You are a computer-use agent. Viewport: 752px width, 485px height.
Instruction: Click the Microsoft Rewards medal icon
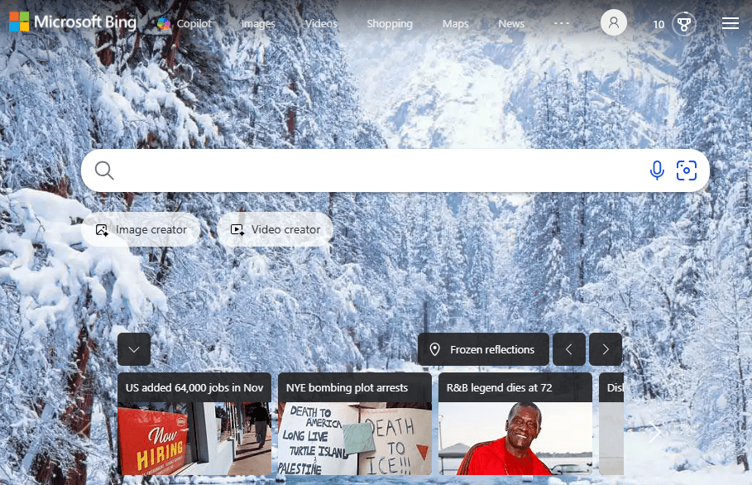point(684,23)
